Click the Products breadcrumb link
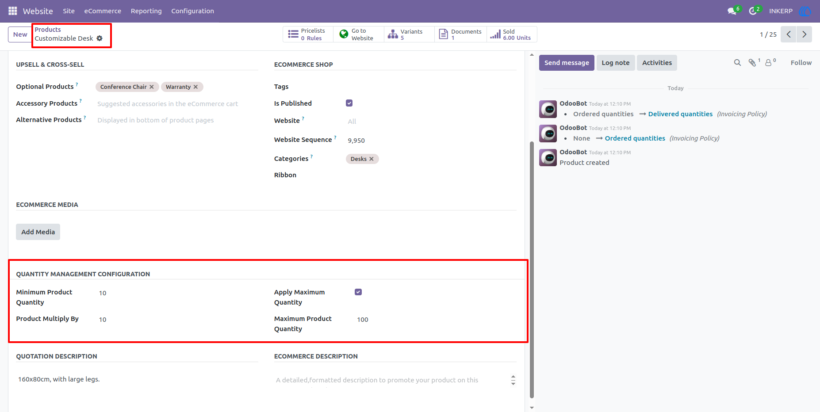The height and width of the screenshot is (412, 820). click(x=48, y=30)
